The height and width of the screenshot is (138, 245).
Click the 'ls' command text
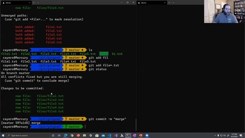(90, 50)
